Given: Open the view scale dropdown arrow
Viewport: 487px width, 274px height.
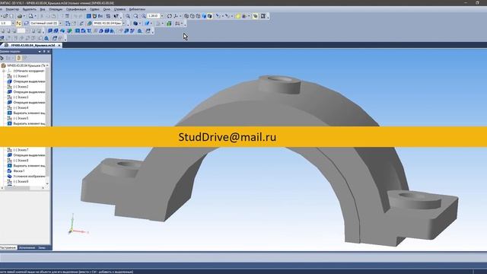Looking at the screenshot, I should coord(162,16).
